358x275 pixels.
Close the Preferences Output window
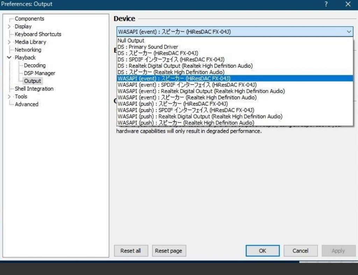click(x=348, y=4)
